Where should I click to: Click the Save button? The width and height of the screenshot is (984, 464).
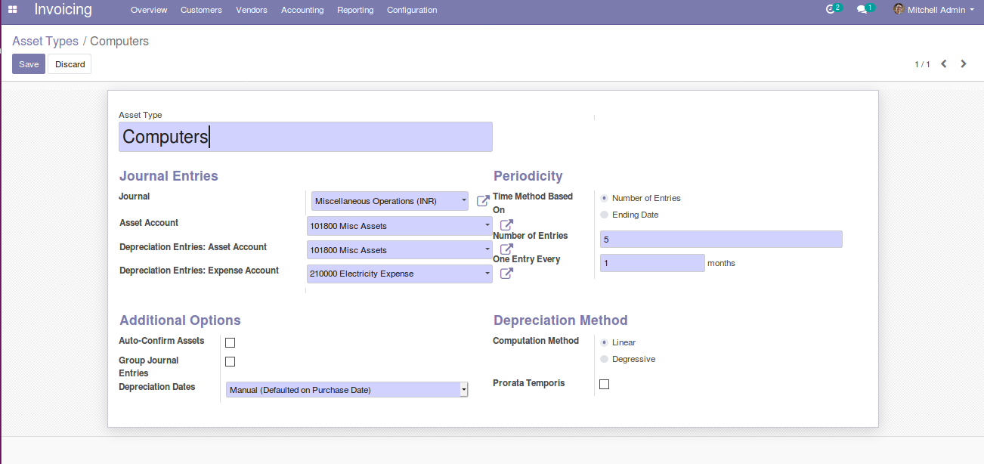coord(29,64)
